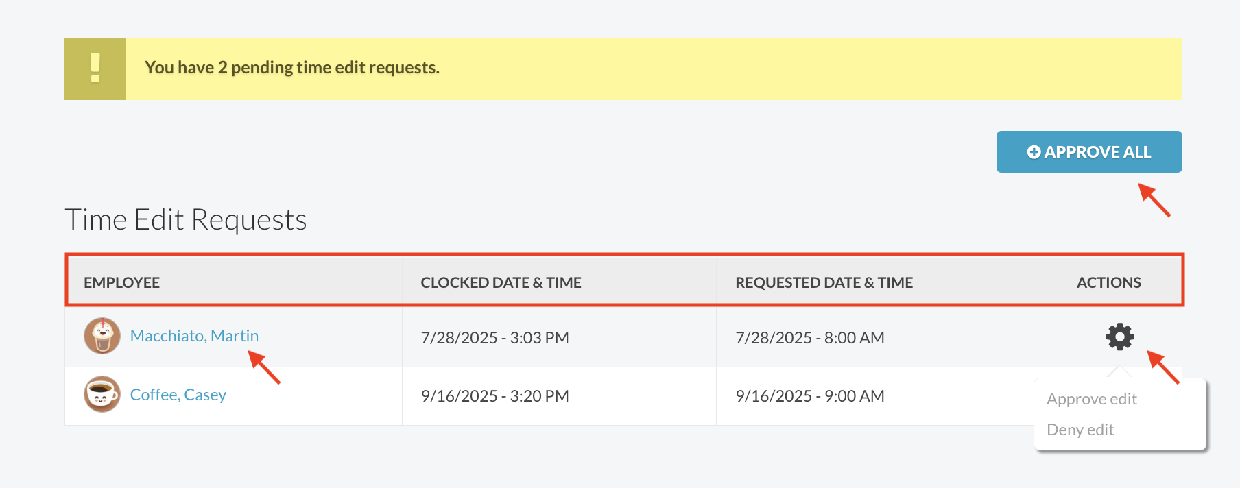Click the Requested Date & Time column header
Viewport: 1240px width, 488px height.
(x=824, y=282)
